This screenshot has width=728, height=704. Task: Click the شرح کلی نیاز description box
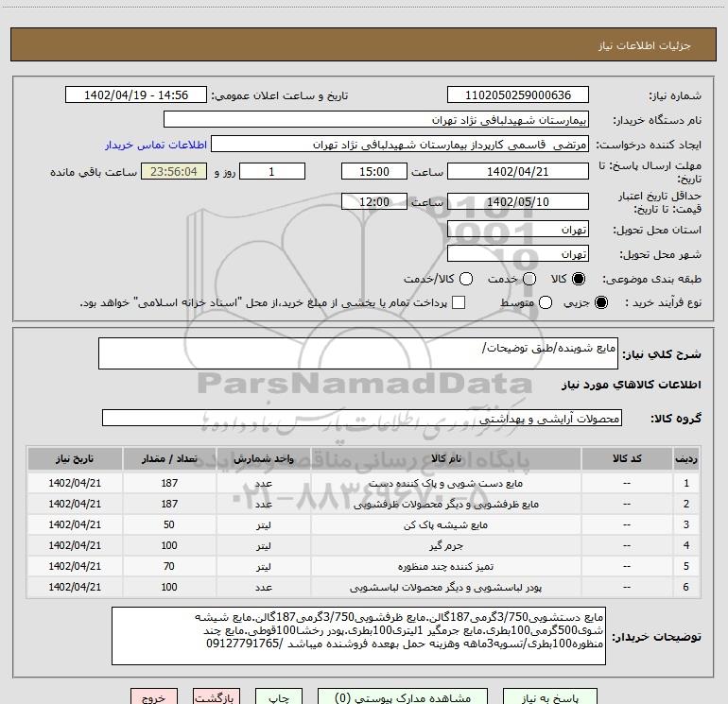(x=358, y=353)
